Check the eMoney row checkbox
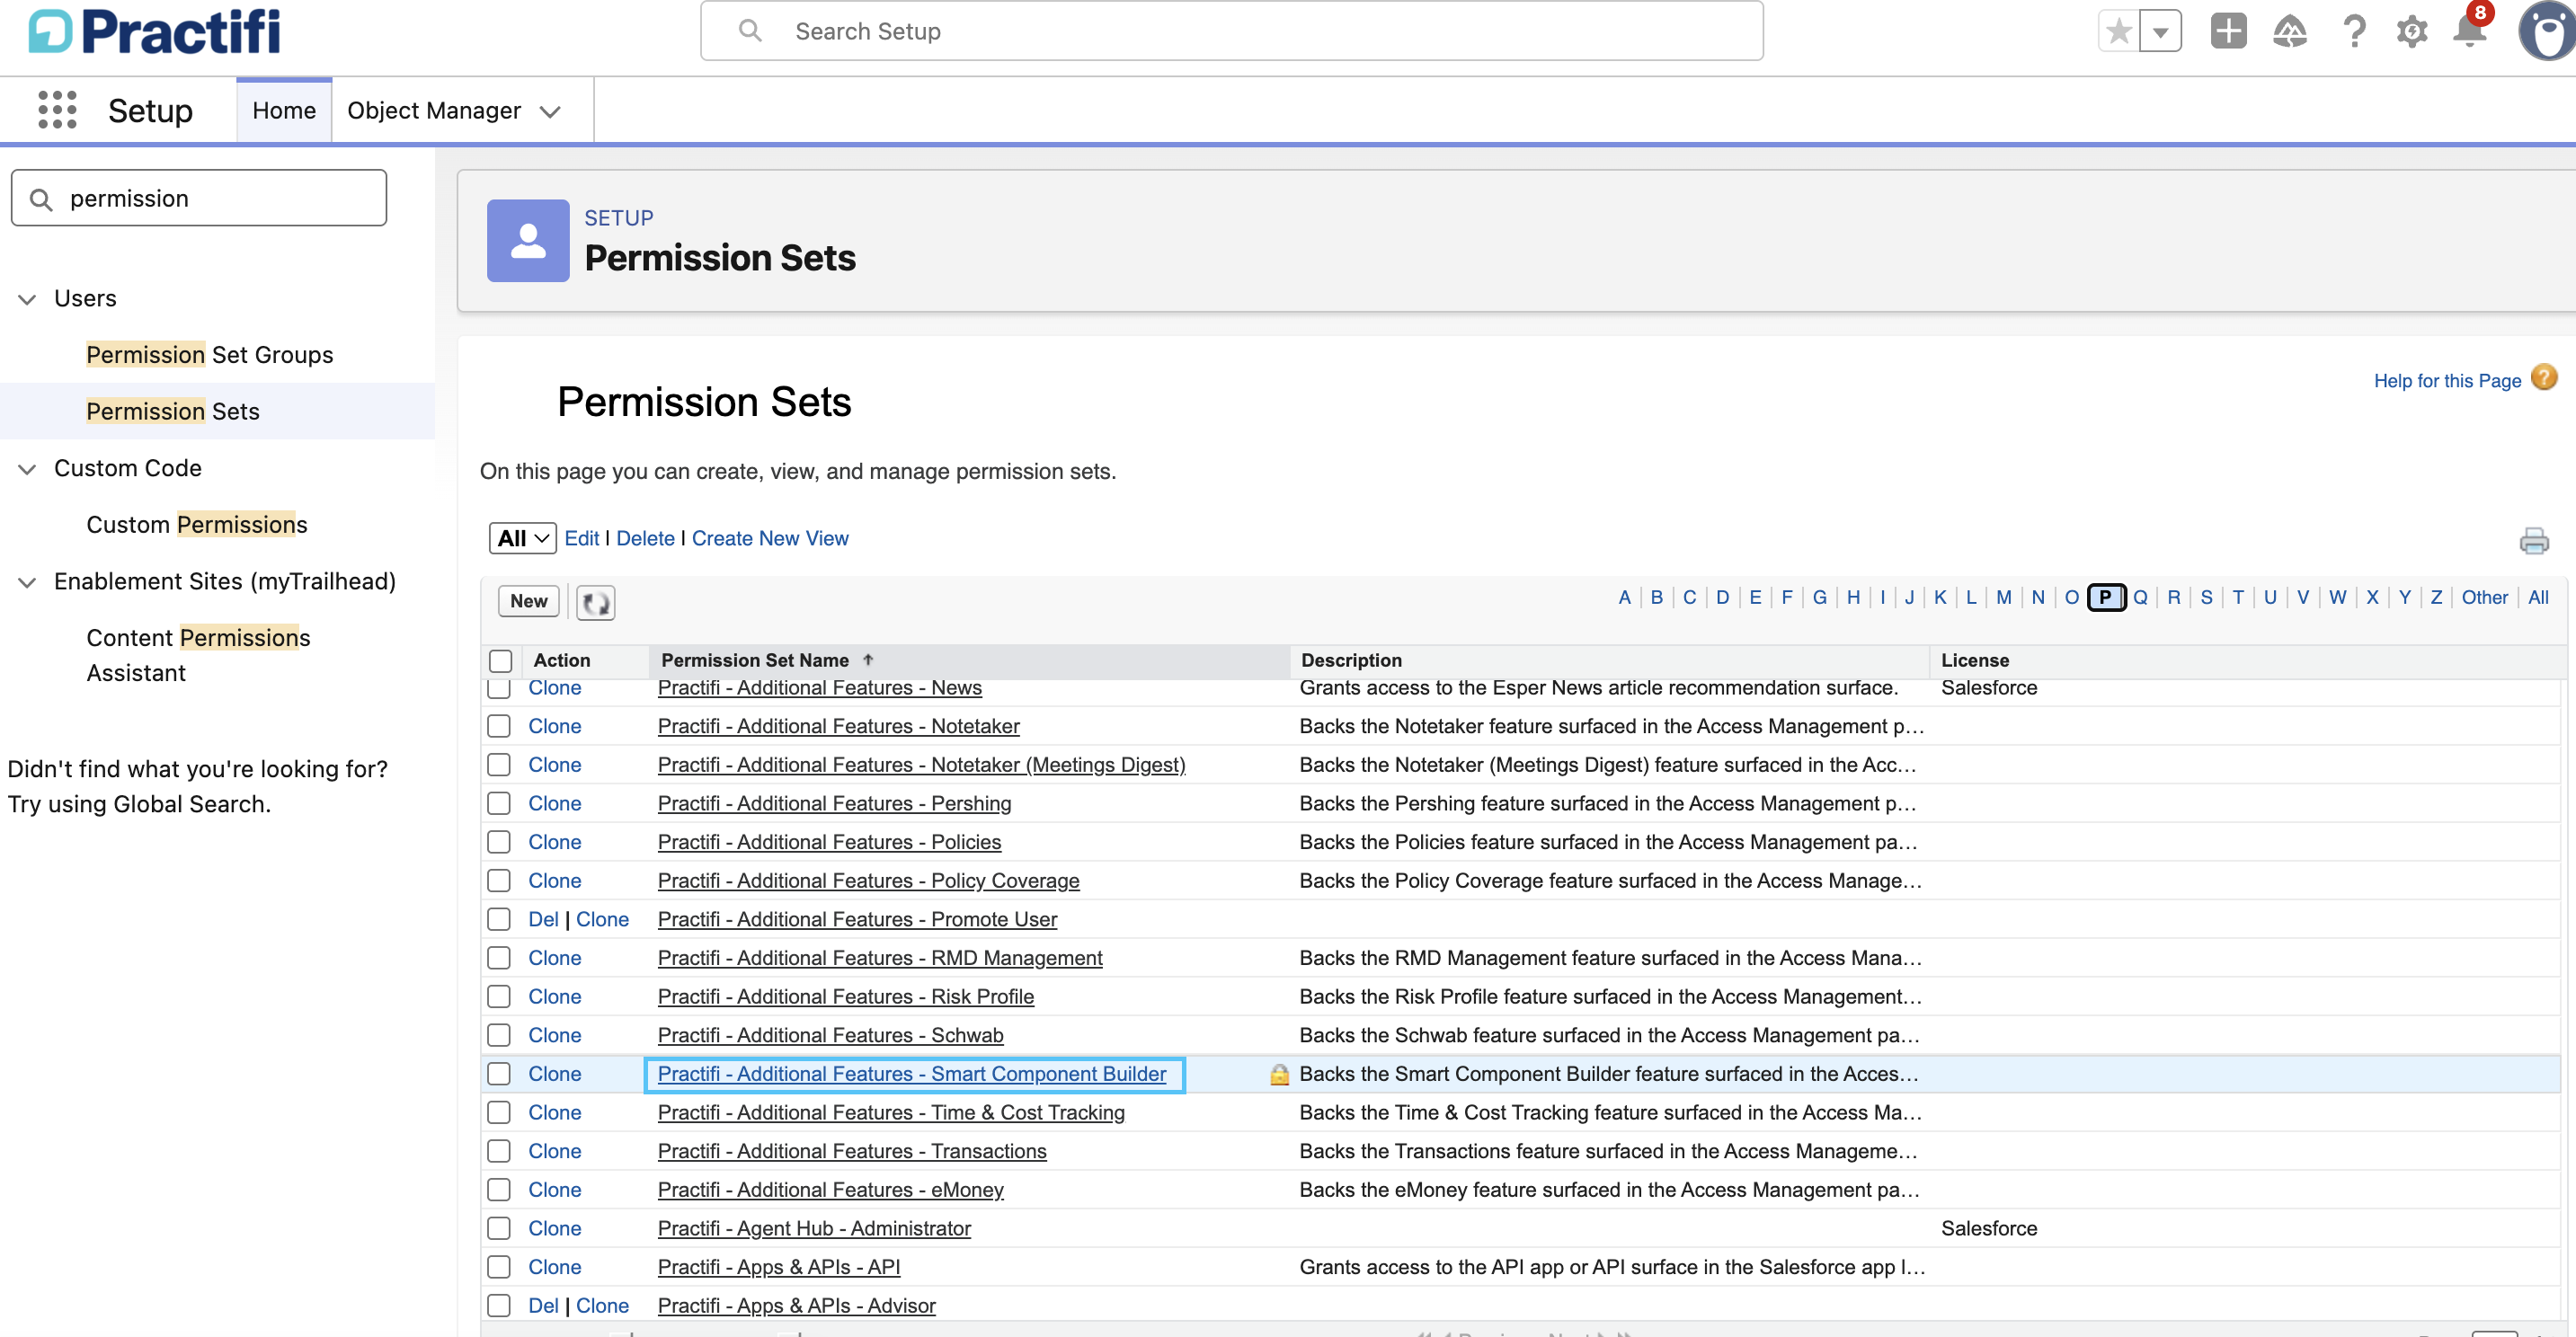 [499, 1190]
